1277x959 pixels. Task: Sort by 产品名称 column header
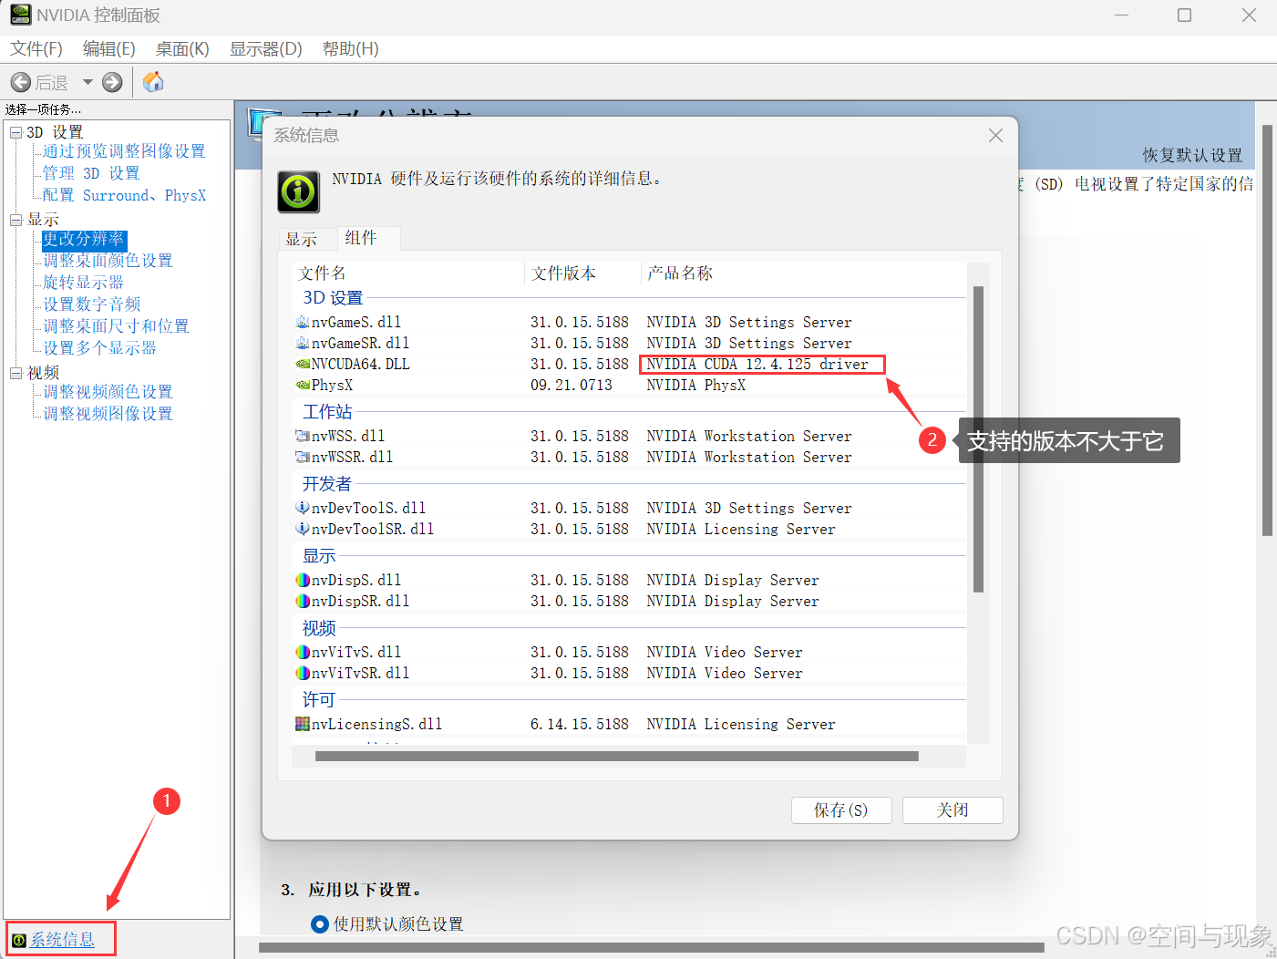680,273
